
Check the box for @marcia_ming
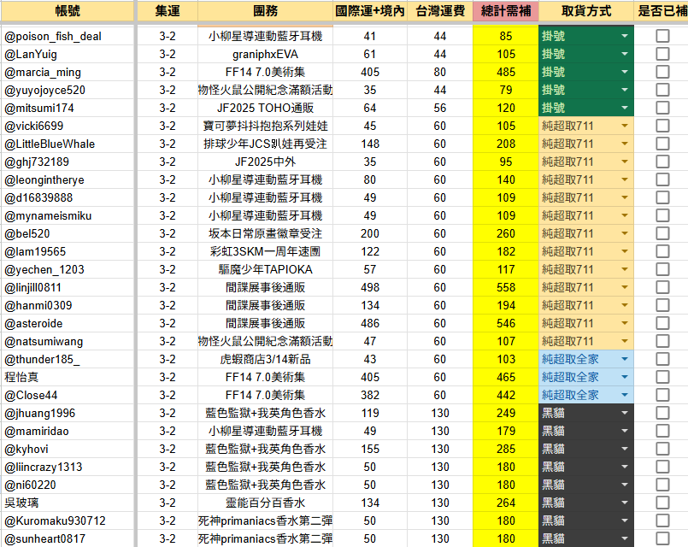point(662,72)
